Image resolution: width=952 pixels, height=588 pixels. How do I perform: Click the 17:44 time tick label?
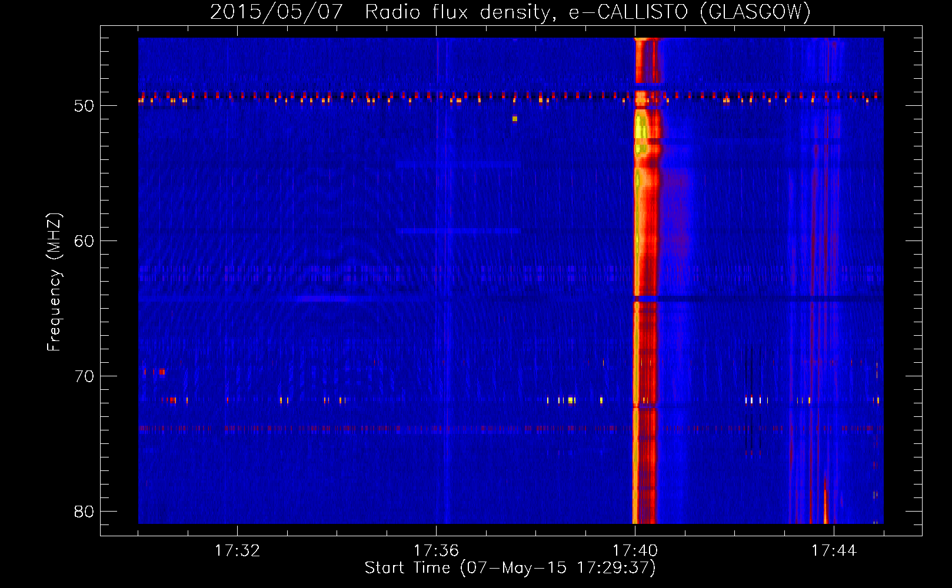(x=834, y=551)
